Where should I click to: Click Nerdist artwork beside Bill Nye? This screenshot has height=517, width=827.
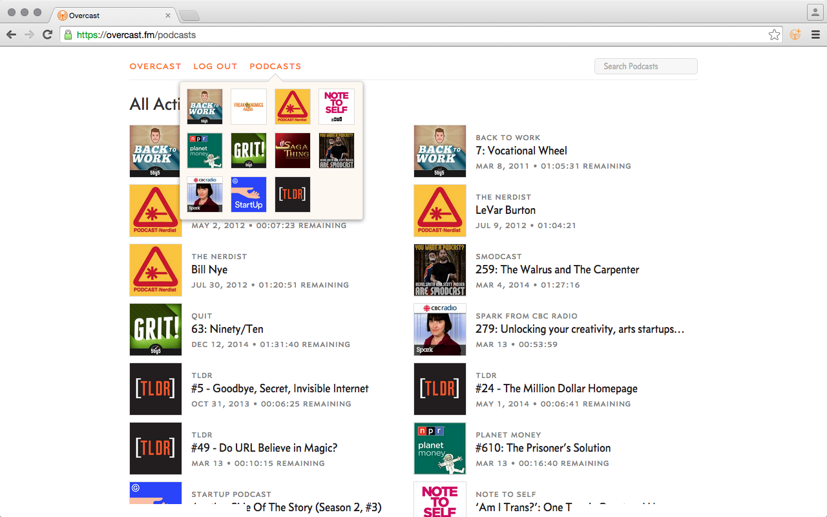coord(156,270)
